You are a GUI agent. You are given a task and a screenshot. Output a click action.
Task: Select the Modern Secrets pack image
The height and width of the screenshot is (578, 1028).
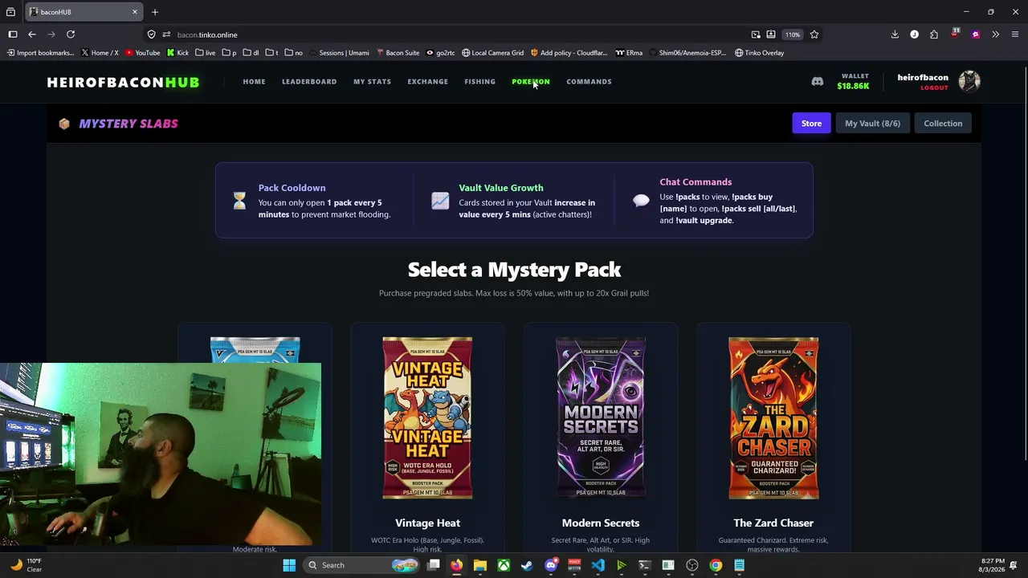click(x=601, y=417)
